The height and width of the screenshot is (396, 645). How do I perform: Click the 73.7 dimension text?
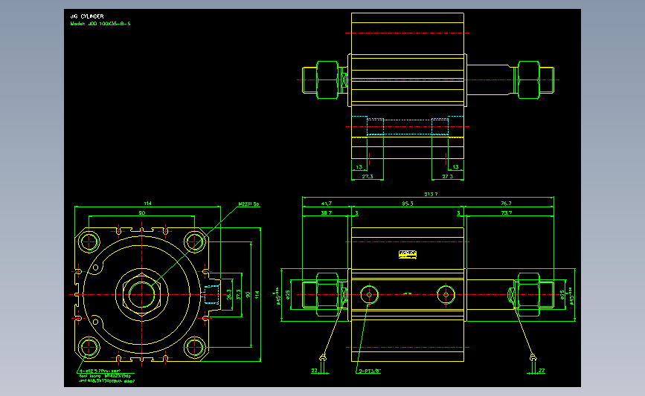506,212
